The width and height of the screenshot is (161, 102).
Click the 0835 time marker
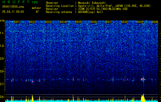click(x=78, y=22)
